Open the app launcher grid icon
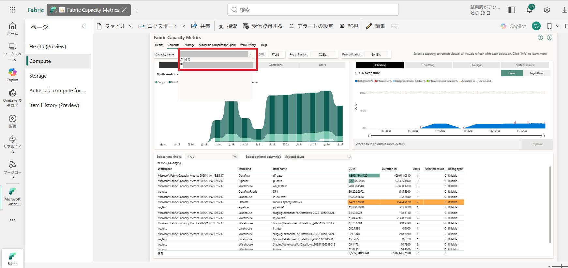The height and width of the screenshot is (268, 568). point(12,10)
